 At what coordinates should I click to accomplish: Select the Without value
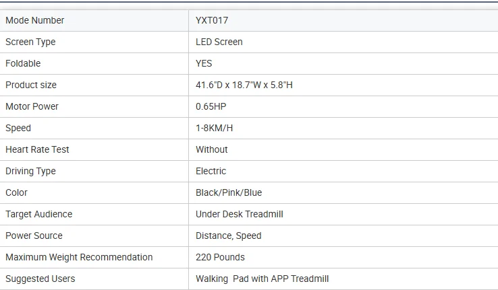pos(211,149)
